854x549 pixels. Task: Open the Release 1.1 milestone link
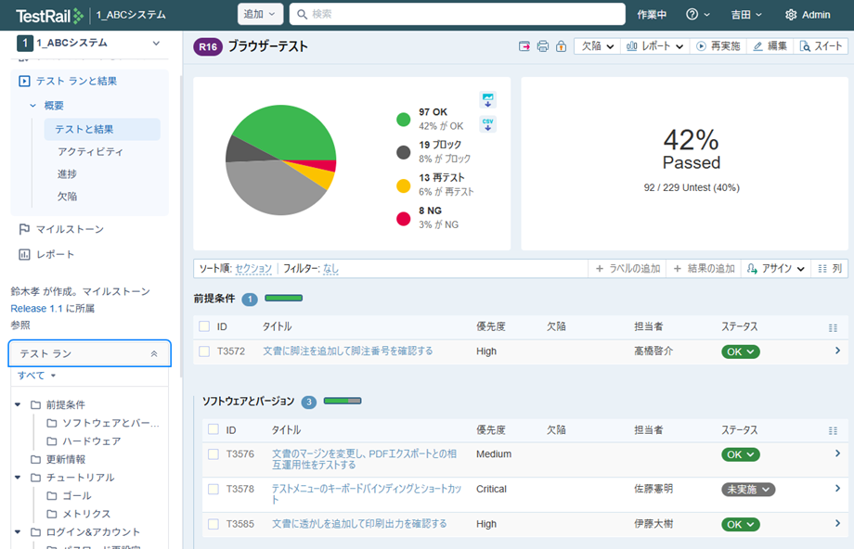tap(38, 308)
